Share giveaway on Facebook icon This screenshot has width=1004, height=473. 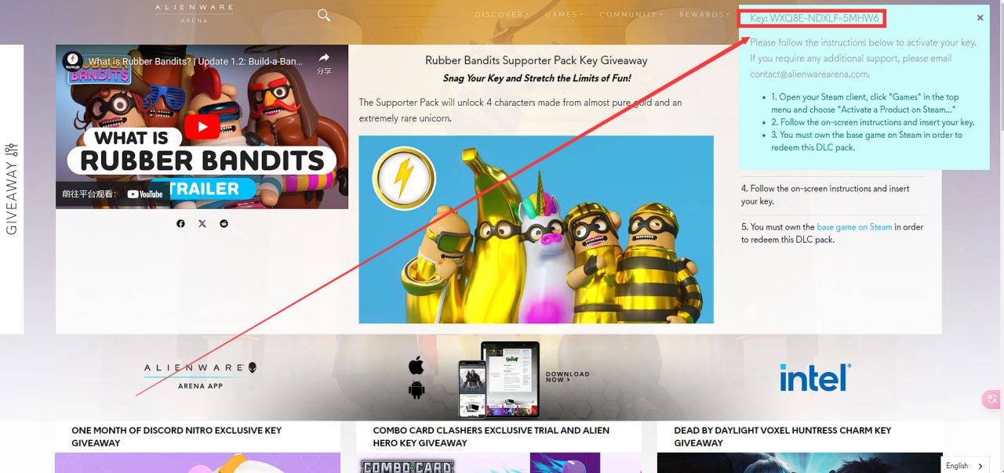click(180, 224)
